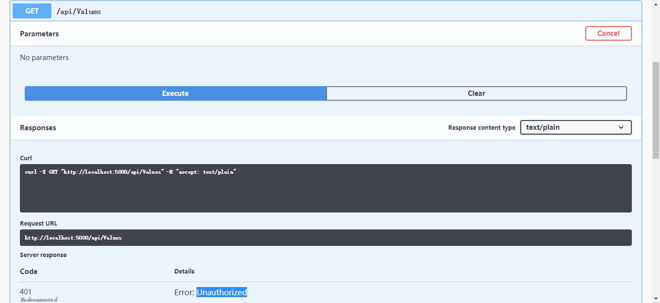The width and height of the screenshot is (660, 303).
Task: Click the scrollbar up arrow
Action: click(x=656, y=3)
